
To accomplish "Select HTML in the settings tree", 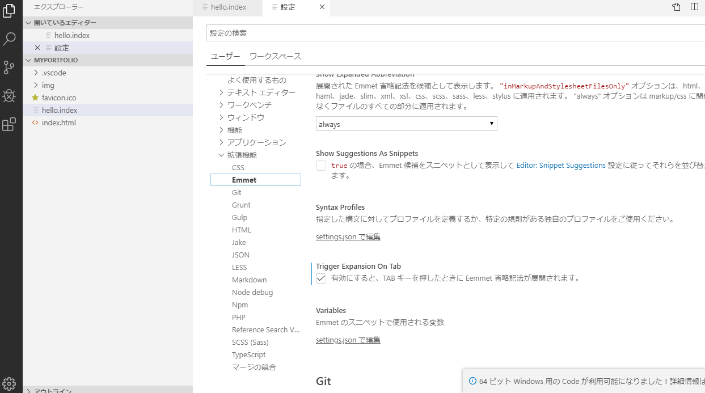I will click(x=242, y=230).
